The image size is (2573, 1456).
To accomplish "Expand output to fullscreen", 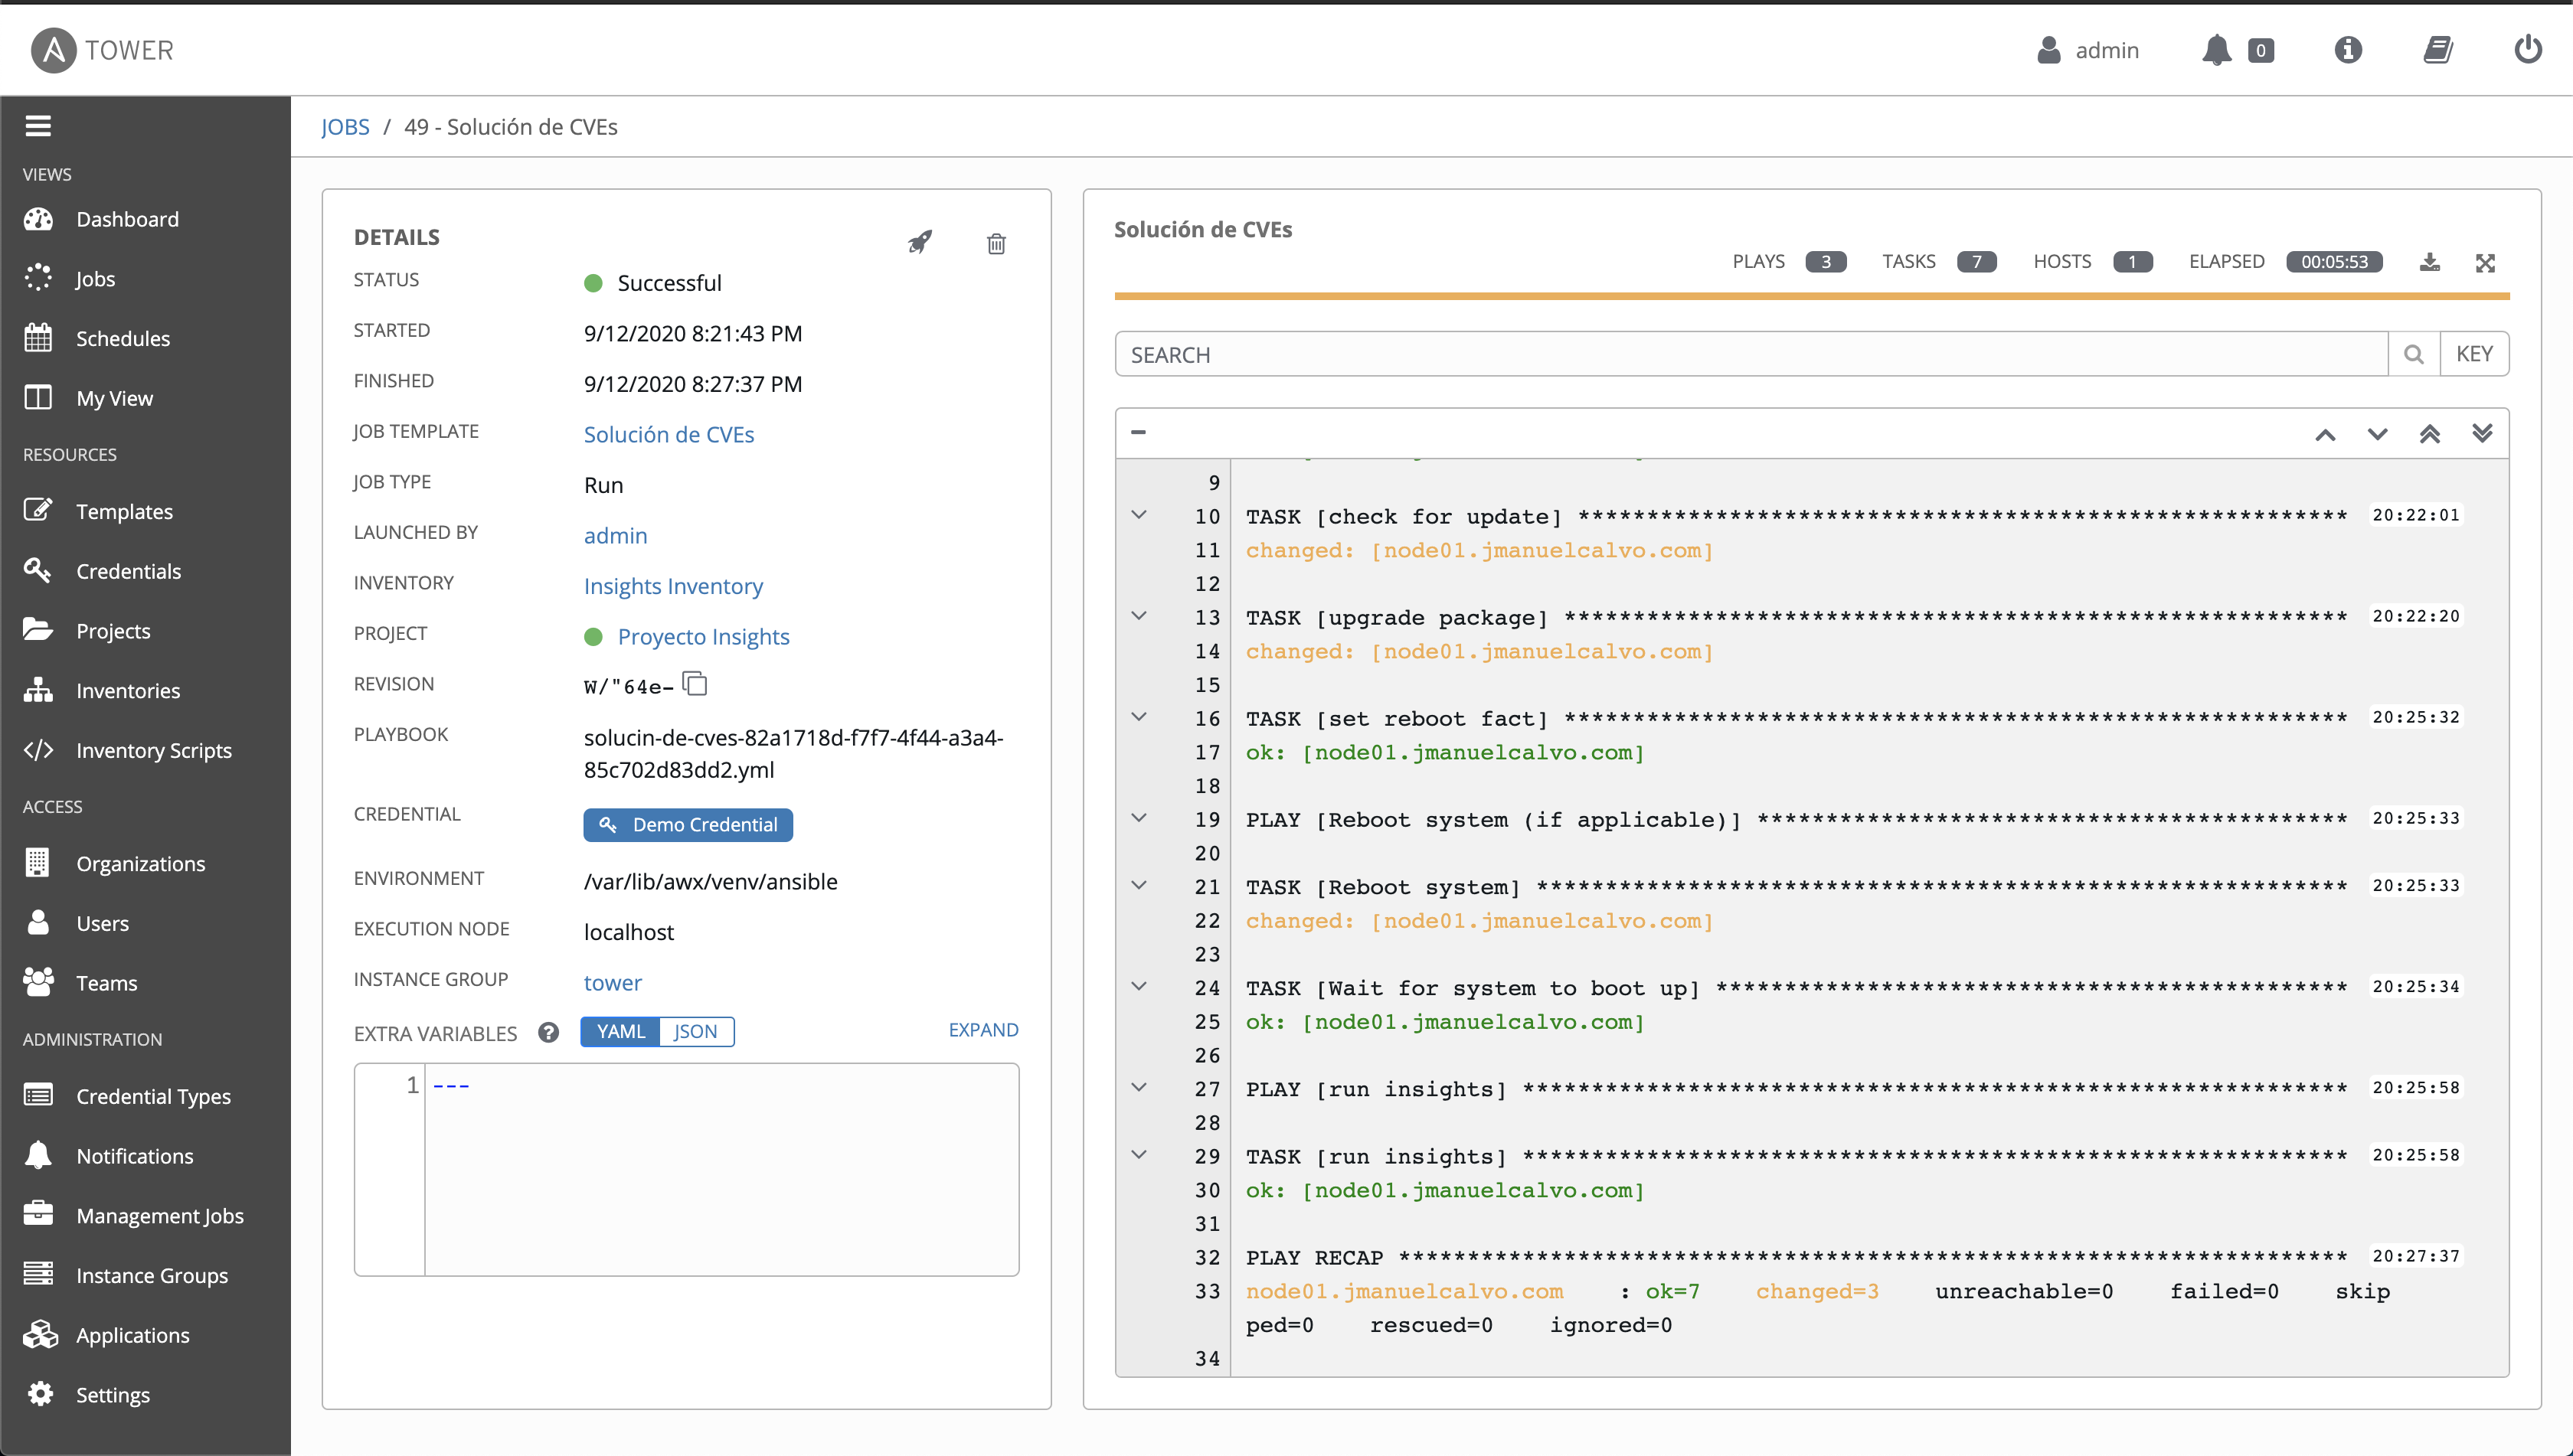I will 2485,262.
